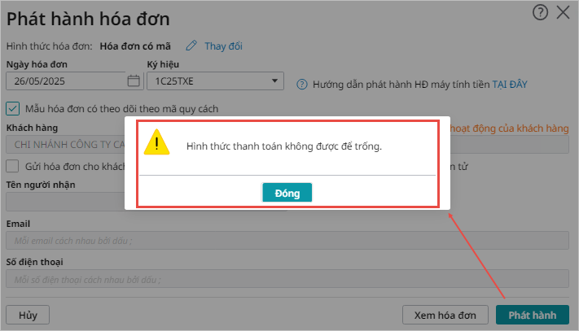Focus the Email input field

coord(287,241)
